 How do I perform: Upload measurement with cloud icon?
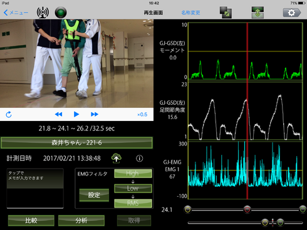point(117,158)
